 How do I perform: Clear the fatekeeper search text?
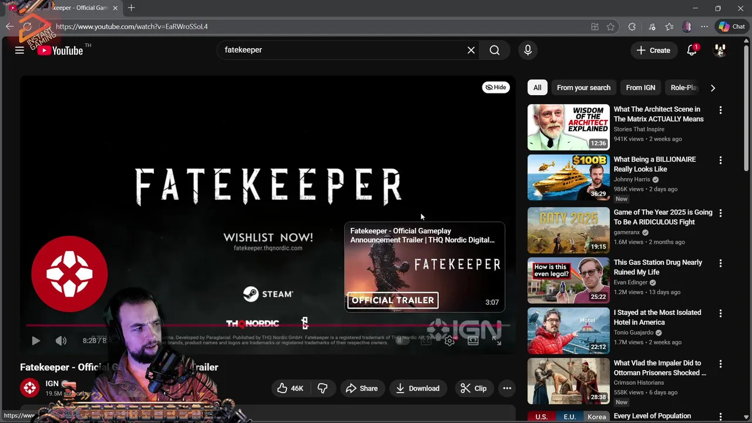tap(471, 51)
